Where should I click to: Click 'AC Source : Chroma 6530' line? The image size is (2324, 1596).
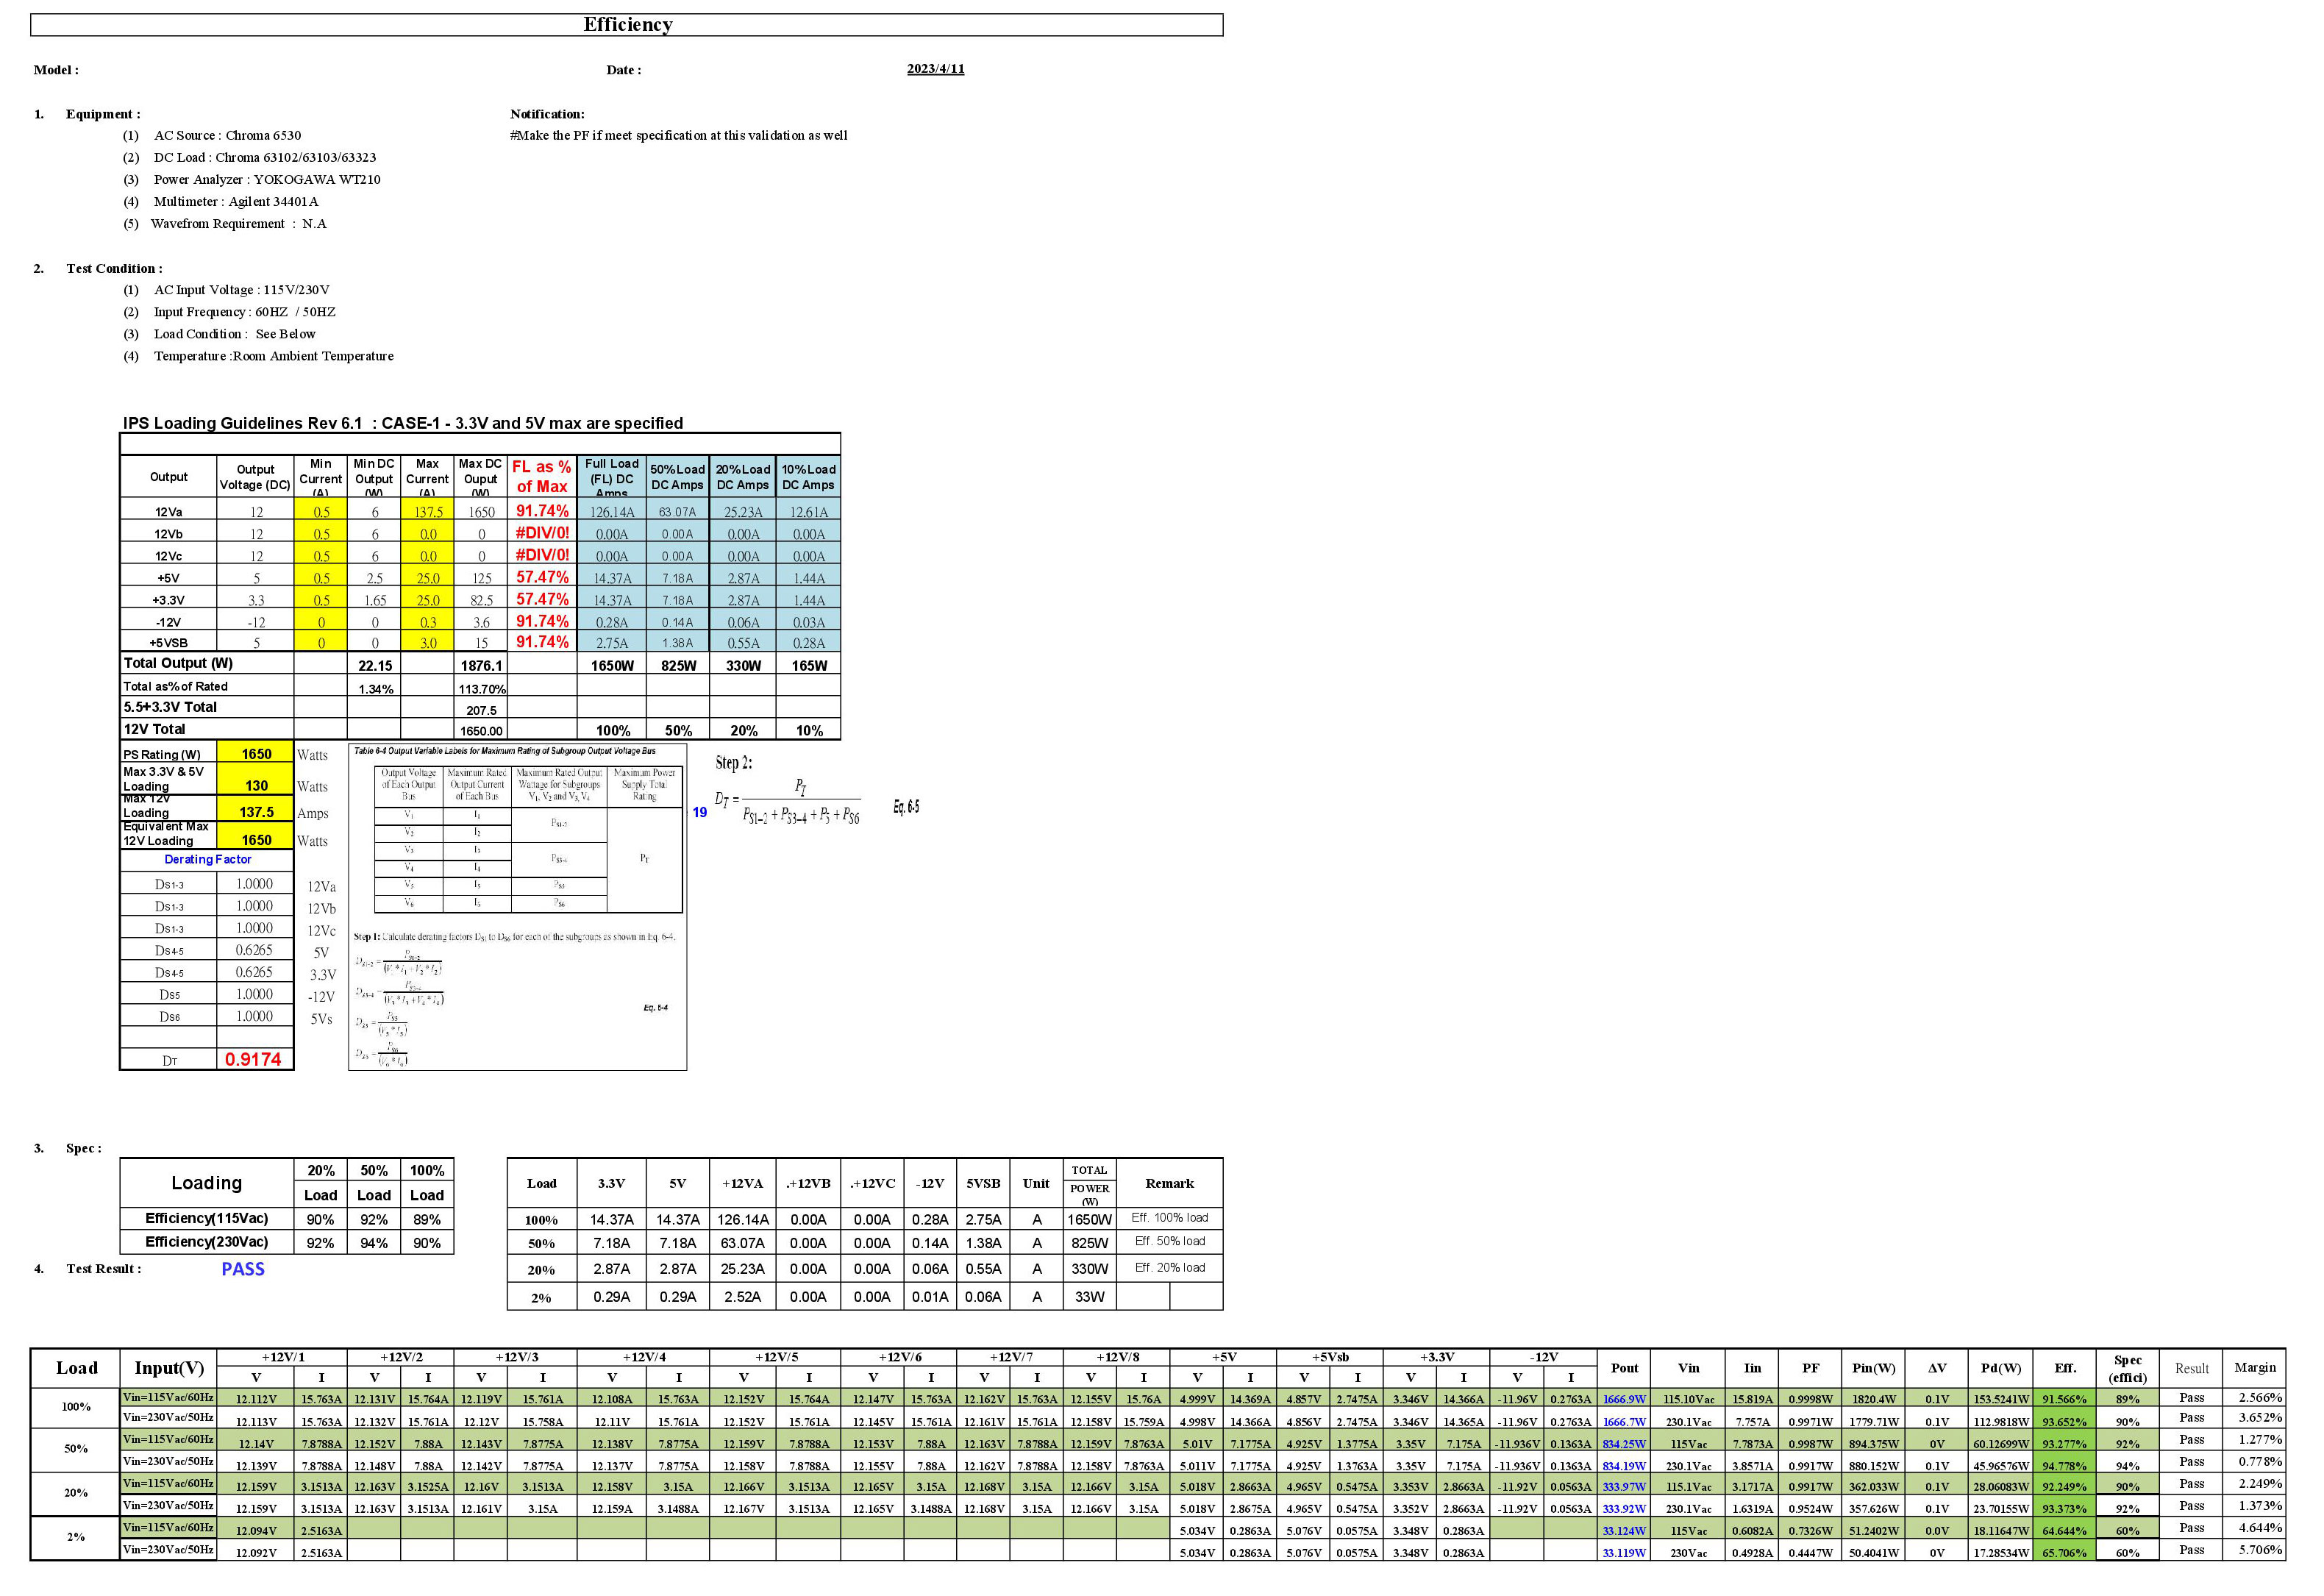click(x=227, y=136)
